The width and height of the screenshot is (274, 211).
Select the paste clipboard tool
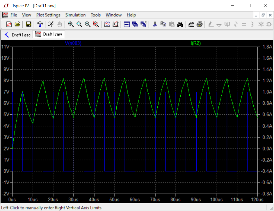click(x=172, y=24)
